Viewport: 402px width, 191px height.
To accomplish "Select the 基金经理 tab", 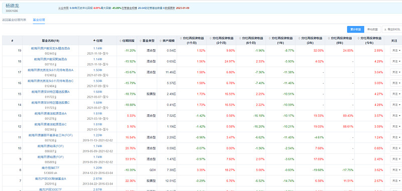I will point(39,20).
